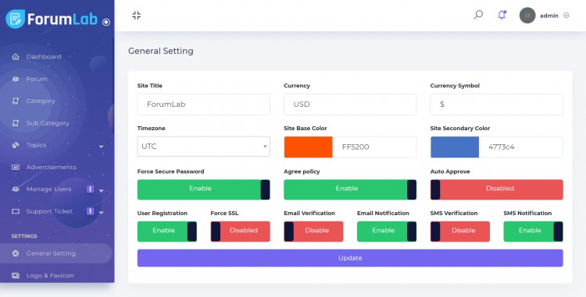Toggle Email Notification switch
The height and width of the screenshot is (297, 586).
point(387,232)
